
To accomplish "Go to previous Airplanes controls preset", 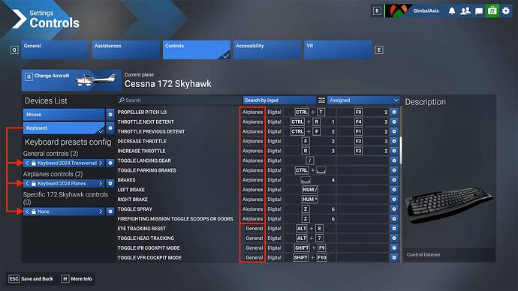I will (28, 184).
